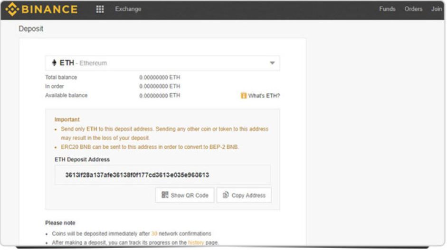Image resolution: width=447 pixels, height=250 pixels.
Task: Click the ERC20 BNB conversion notice line
Action: [150, 147]
